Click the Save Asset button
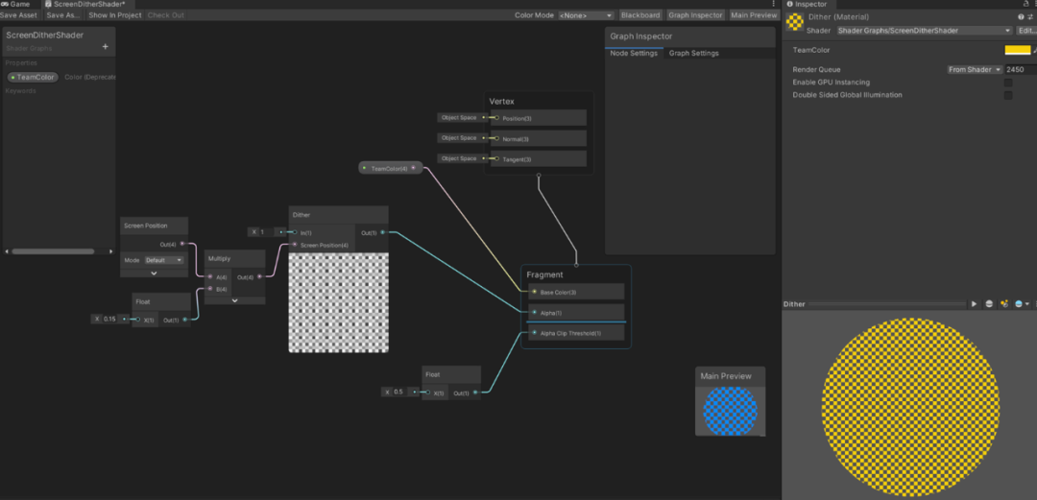1037x500 pixels. pyautogui.click(x=19, y=15)
